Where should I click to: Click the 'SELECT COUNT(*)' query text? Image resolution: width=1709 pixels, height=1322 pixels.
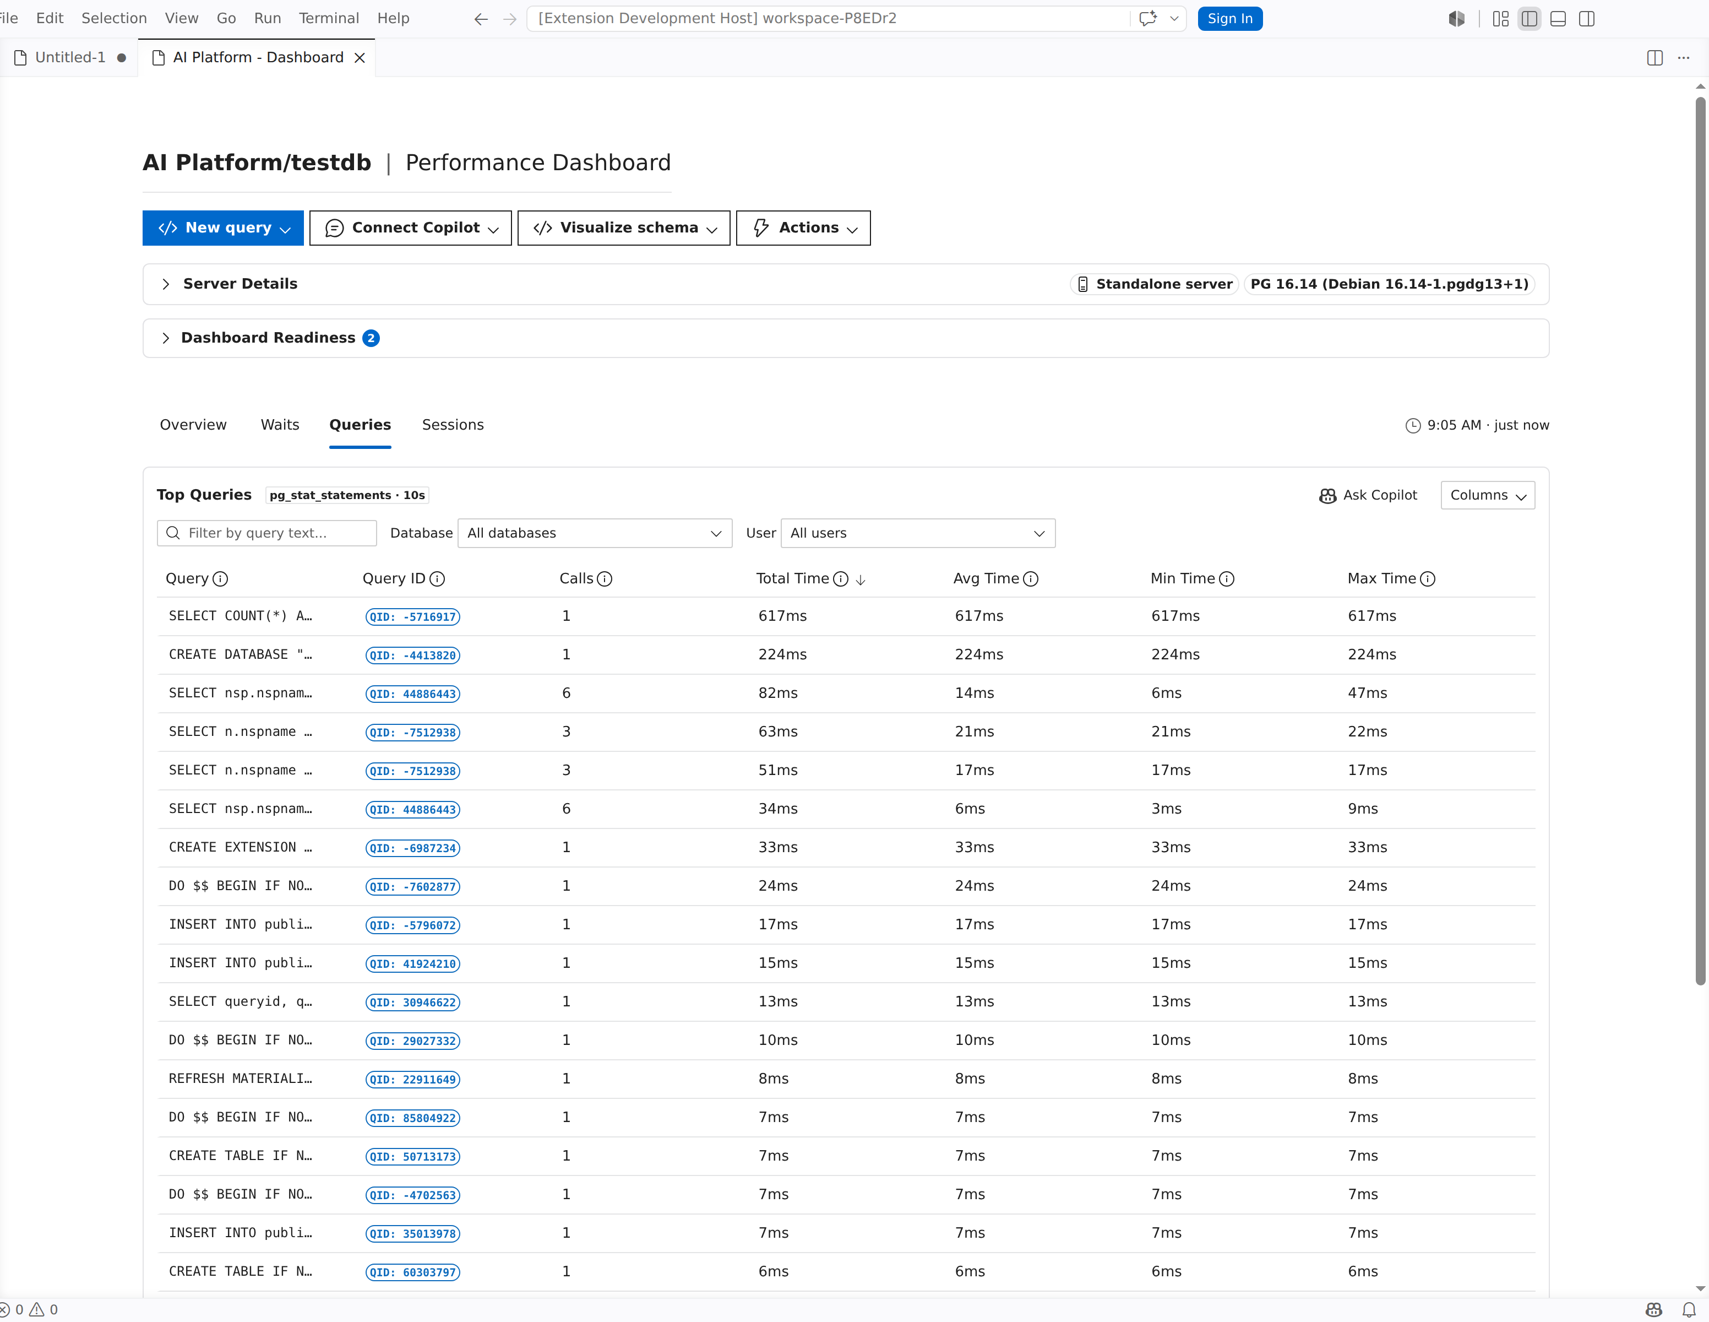(240, 616)
